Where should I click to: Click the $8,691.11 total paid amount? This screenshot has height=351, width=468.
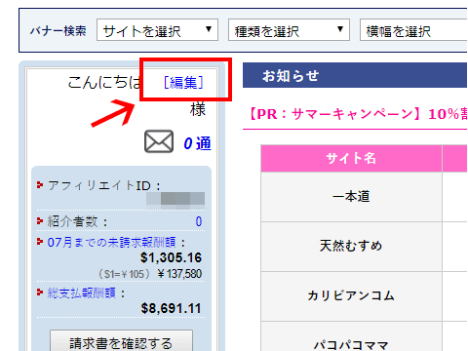(171, 308)
